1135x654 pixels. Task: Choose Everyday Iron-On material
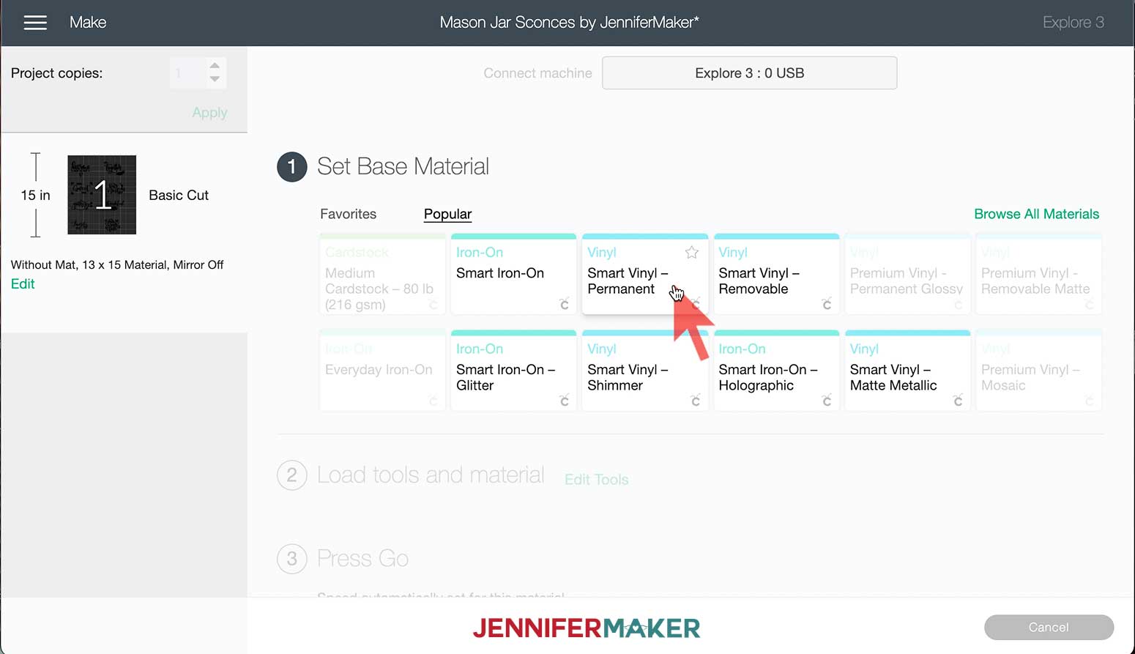click(x=382, y=371)
